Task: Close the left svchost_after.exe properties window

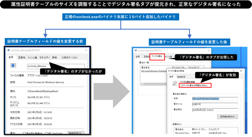Action: 86,50
